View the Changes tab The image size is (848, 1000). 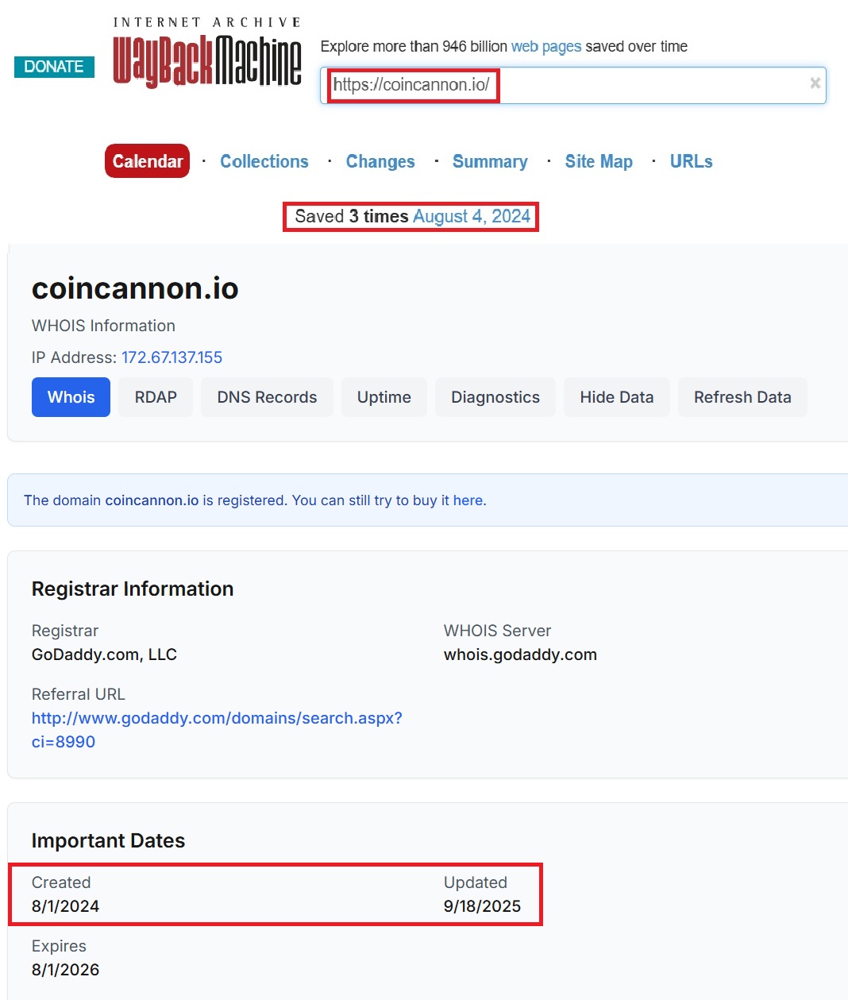point(380,161)
